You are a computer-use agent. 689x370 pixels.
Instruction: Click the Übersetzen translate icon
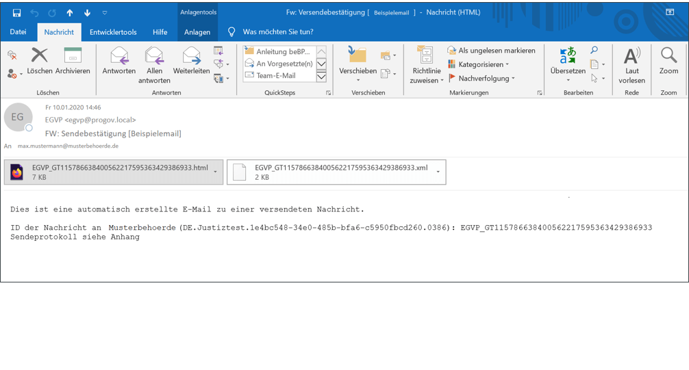tap(568, 56)
